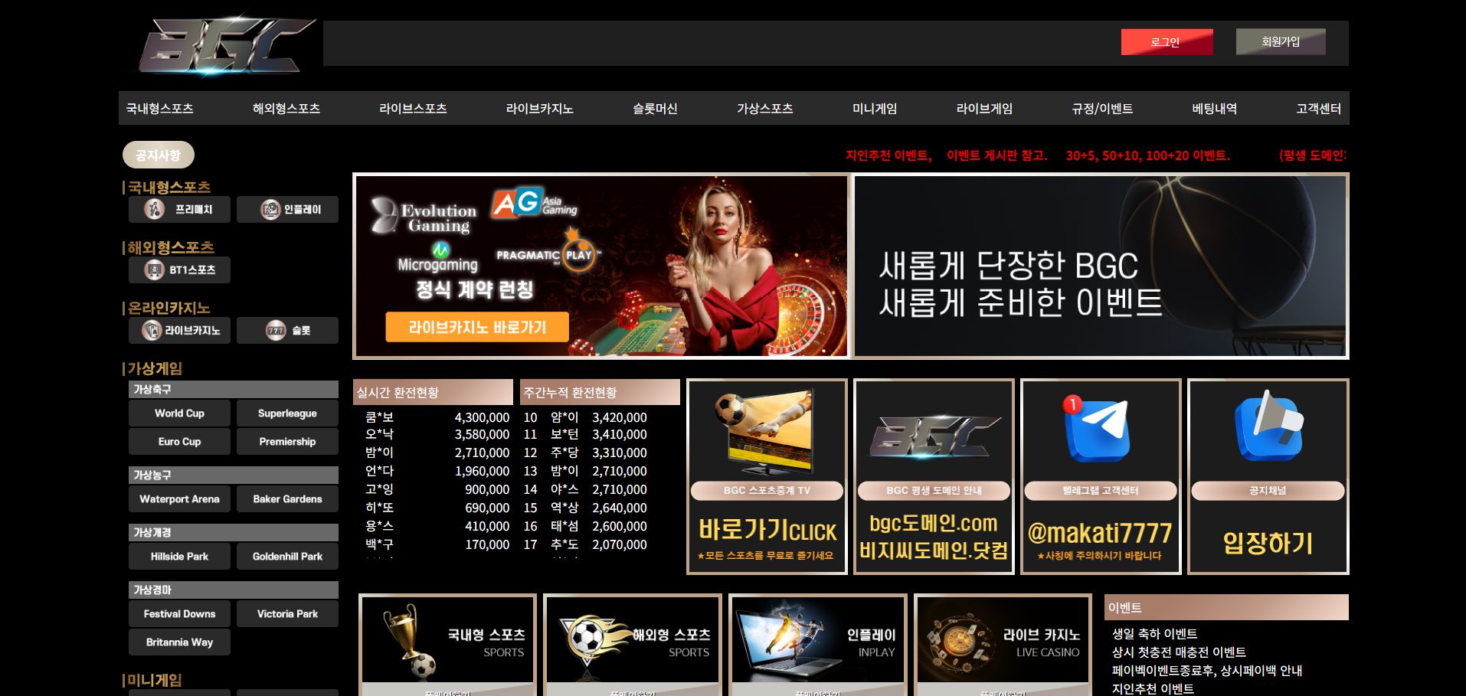
Task: Go to 고객센터 in the navigation bar
Action: click(x=1317, y=109)
